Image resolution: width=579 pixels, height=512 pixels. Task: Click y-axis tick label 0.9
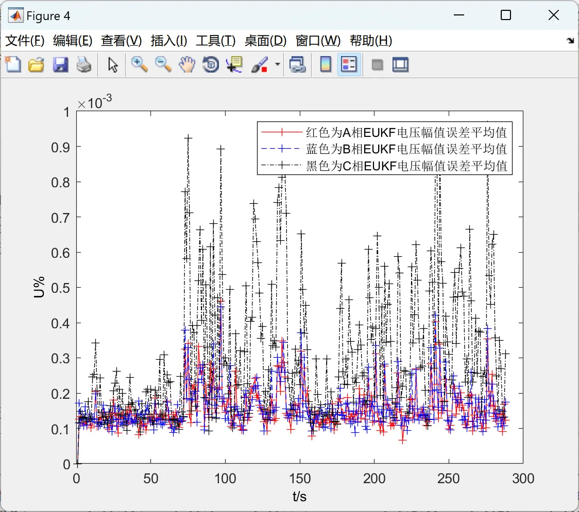coord(61,148)
